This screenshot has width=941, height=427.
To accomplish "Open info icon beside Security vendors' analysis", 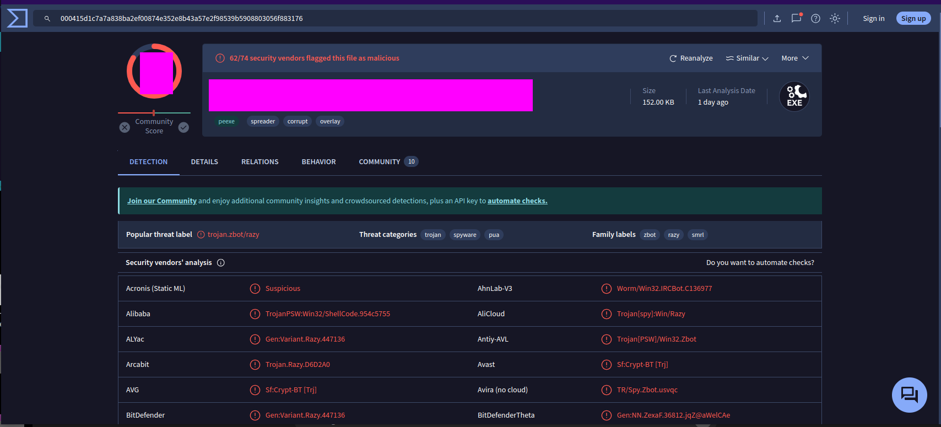I will click(221, 263).
